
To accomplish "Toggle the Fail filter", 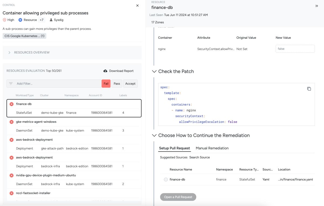I will pyautogui.click(x=106, y=84).
